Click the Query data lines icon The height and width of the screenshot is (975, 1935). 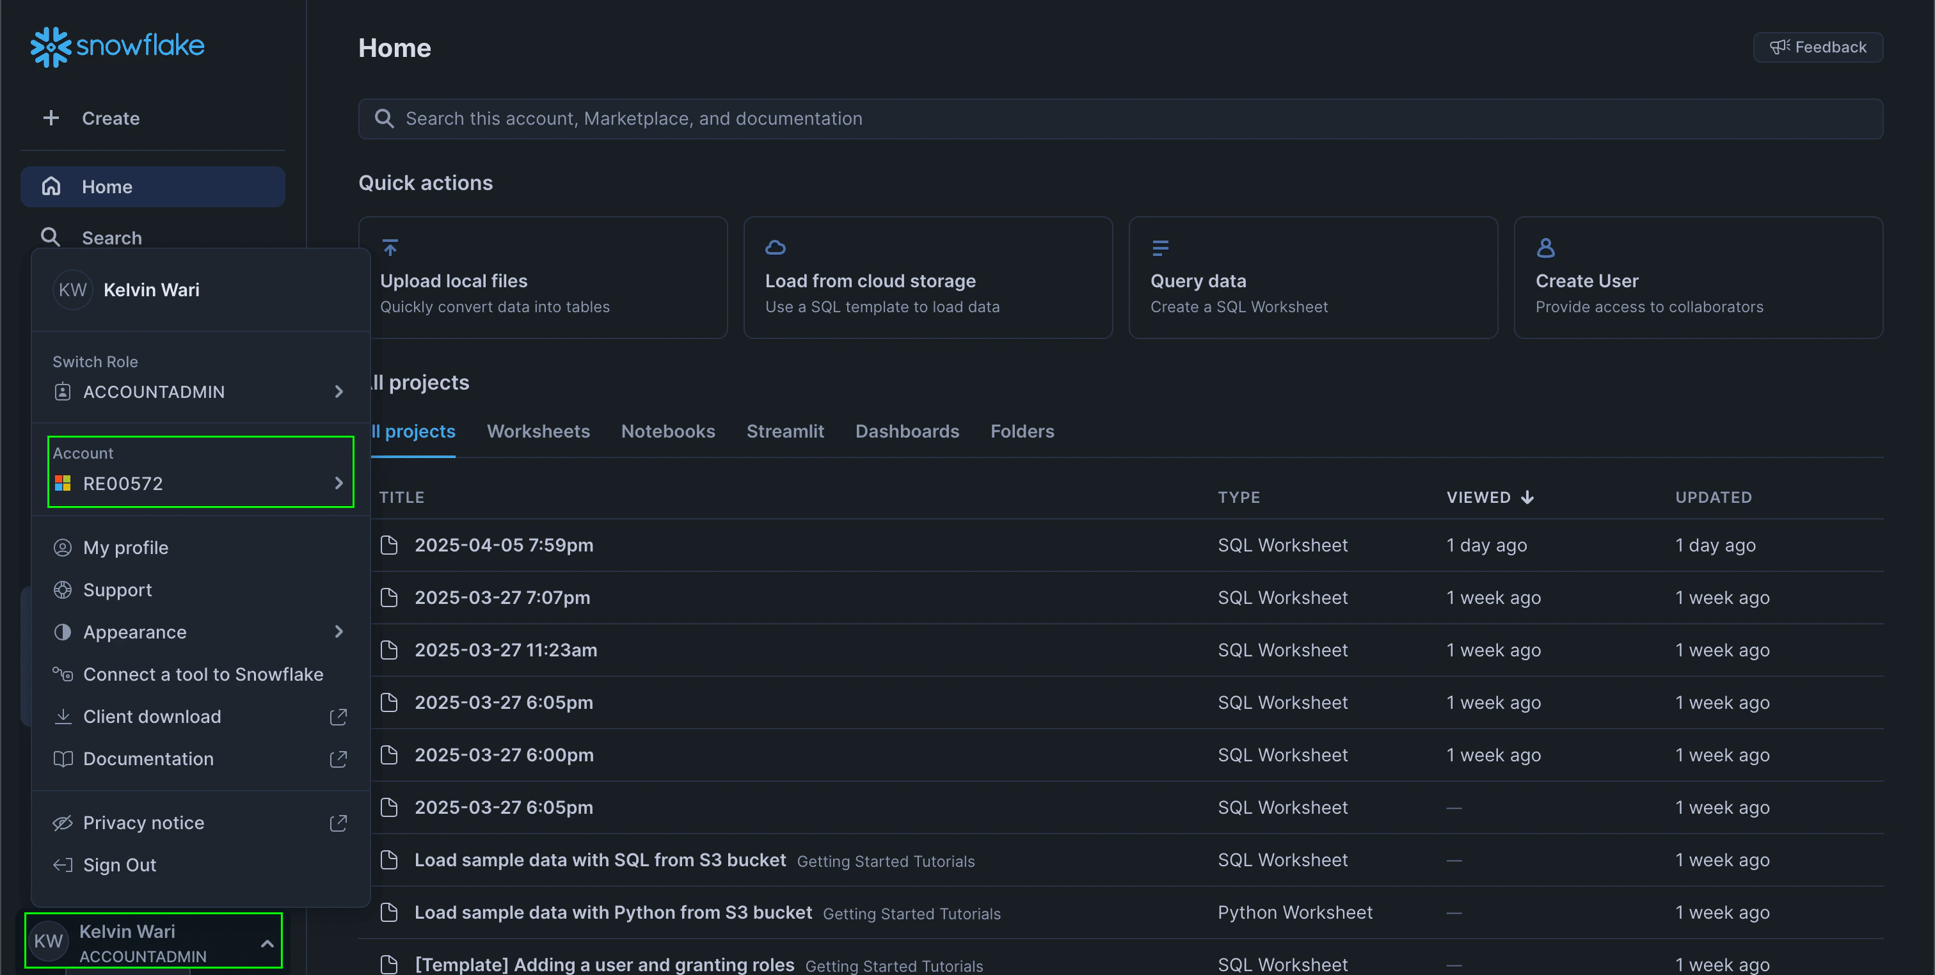(1160, 247)
